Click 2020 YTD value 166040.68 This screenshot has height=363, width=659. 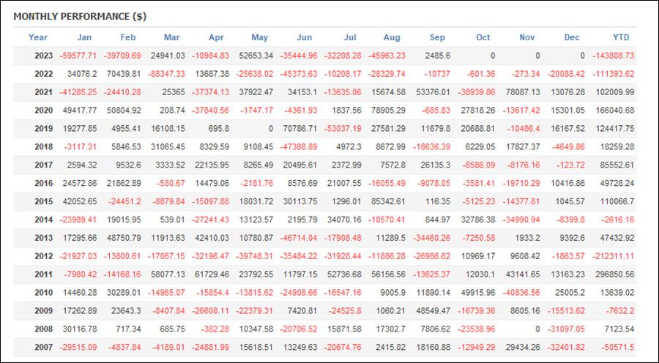tap(615, 111)
